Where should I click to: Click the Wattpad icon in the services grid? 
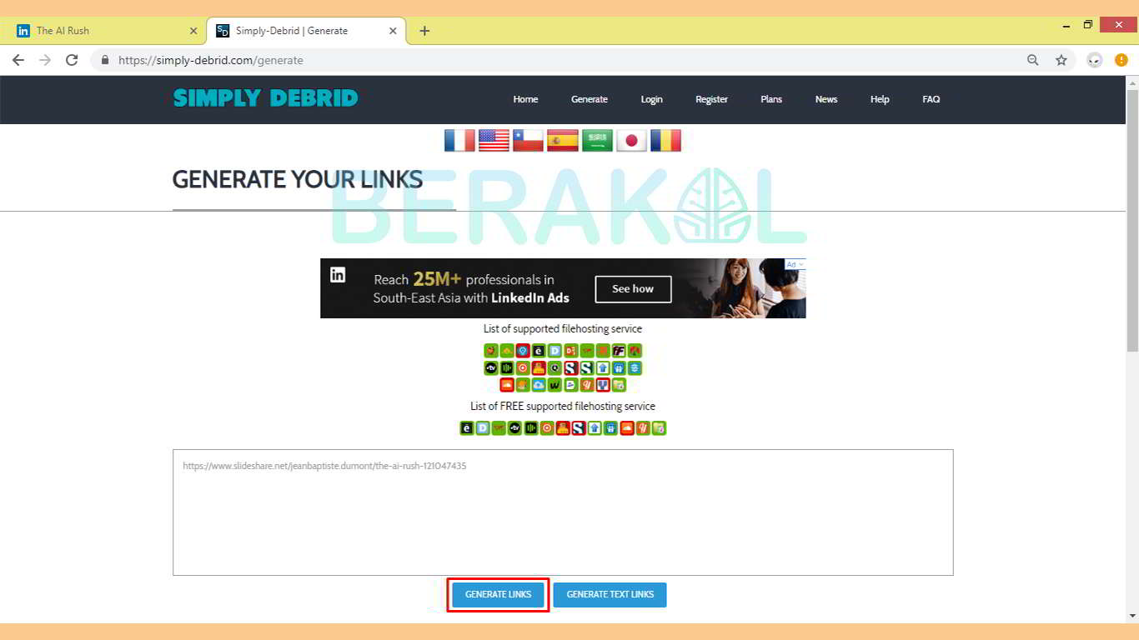coord(553,385)
